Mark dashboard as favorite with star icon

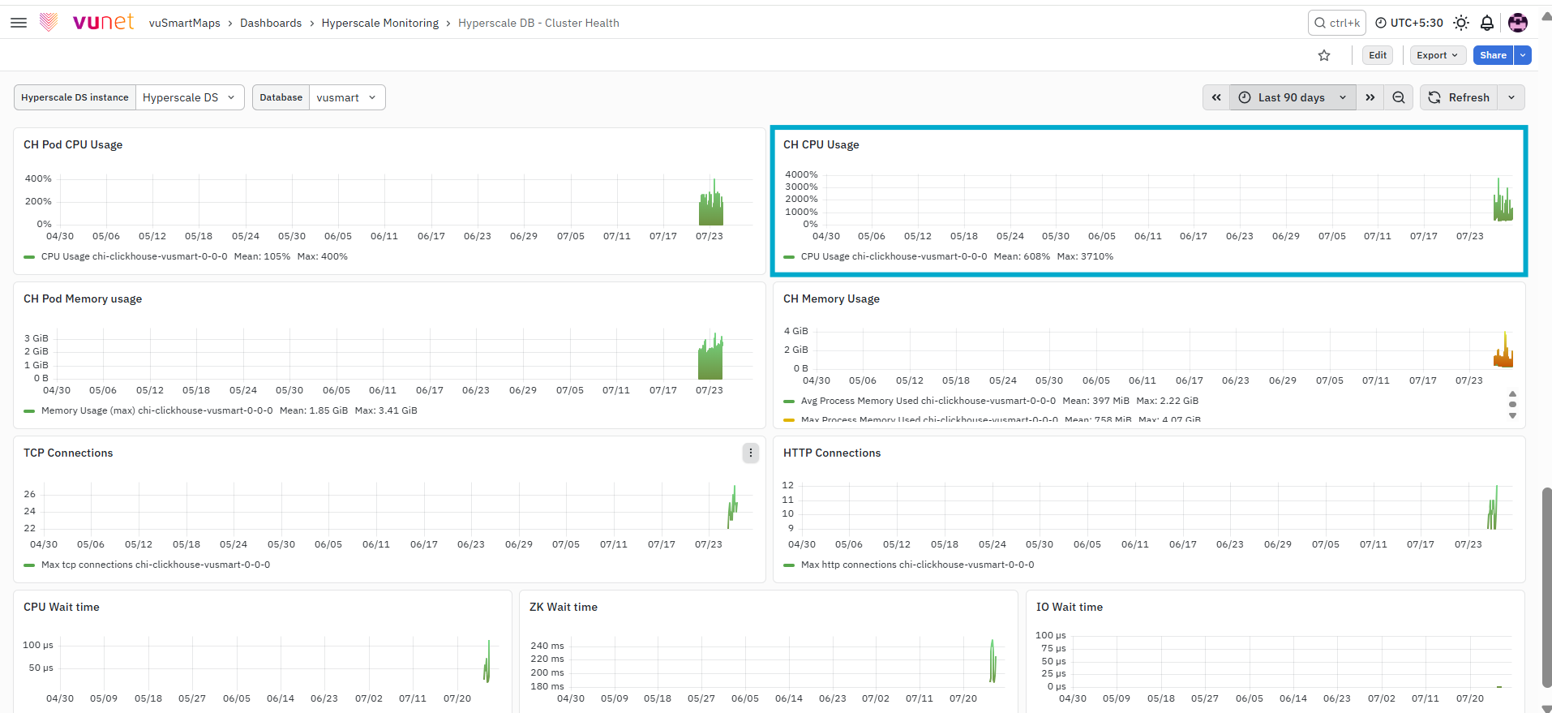(x=1324, y=55)
